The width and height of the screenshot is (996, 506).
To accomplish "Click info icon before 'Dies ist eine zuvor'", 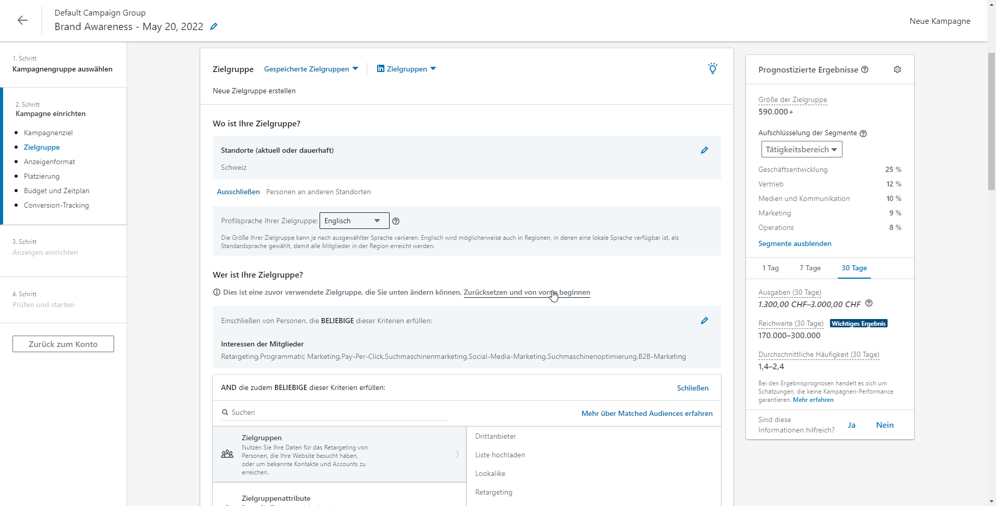I will pos(217,292).
